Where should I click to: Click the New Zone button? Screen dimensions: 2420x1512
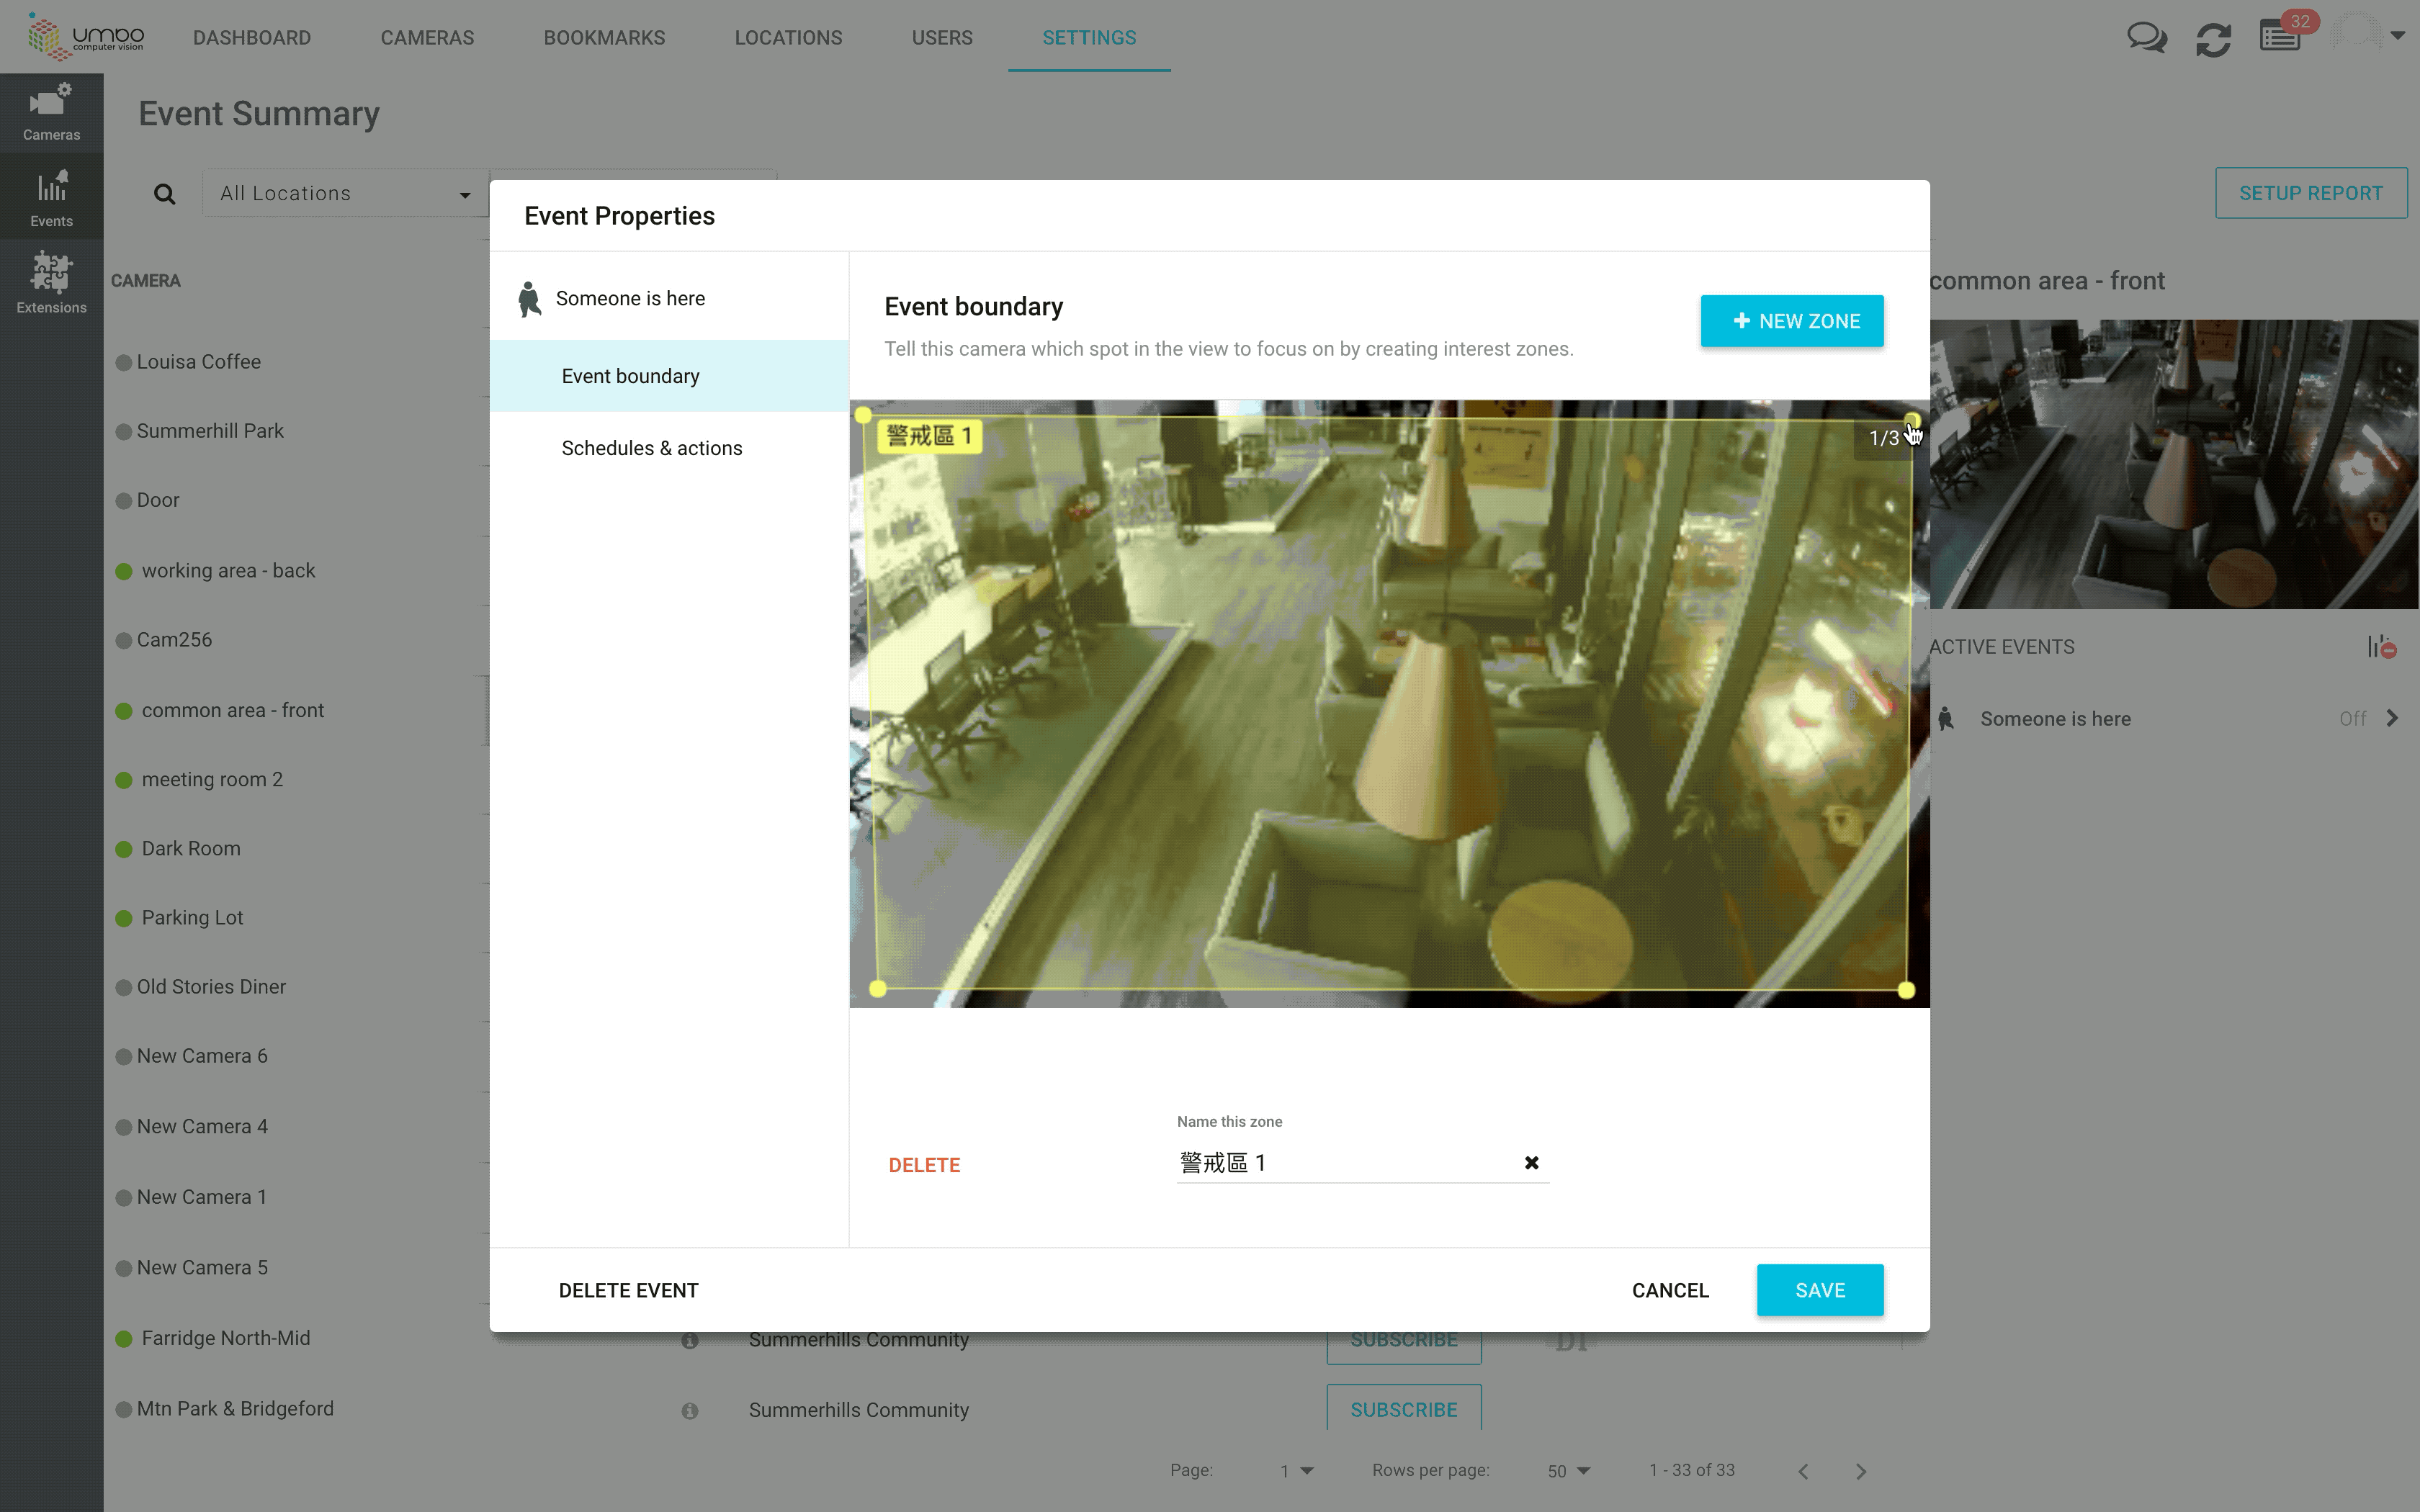click(1791, 321)
